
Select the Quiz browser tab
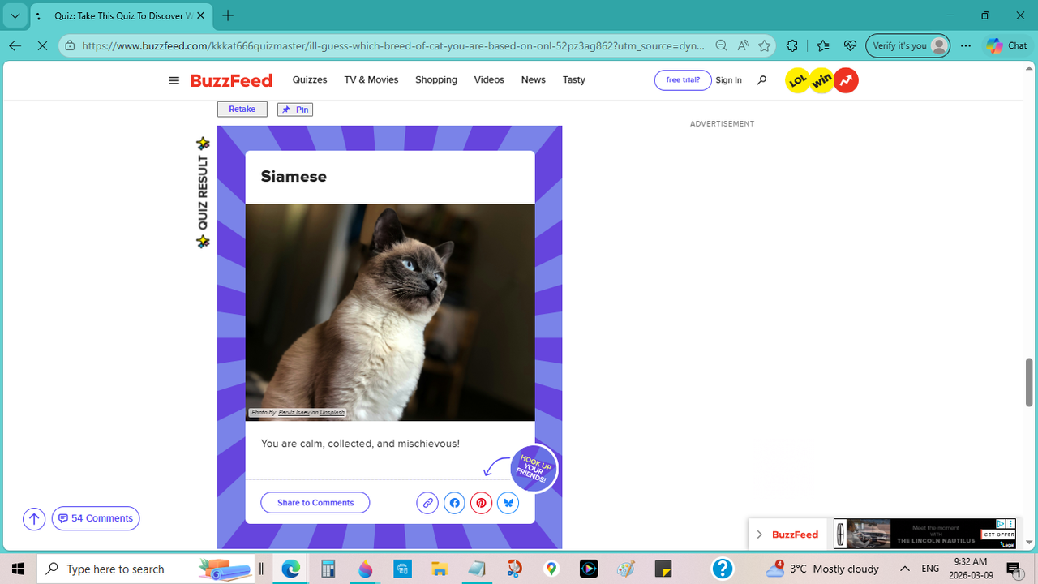coord(123,15)
